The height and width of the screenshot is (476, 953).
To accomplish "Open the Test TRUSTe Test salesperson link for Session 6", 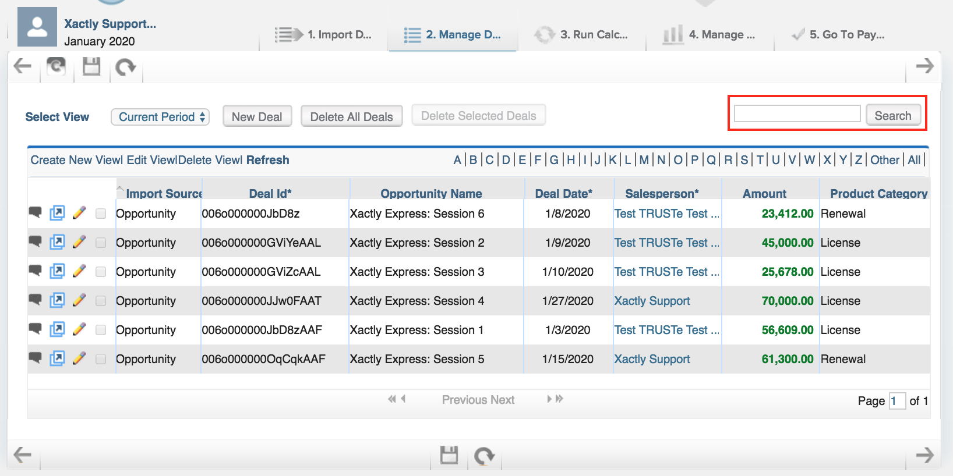I will click(666, 214).
